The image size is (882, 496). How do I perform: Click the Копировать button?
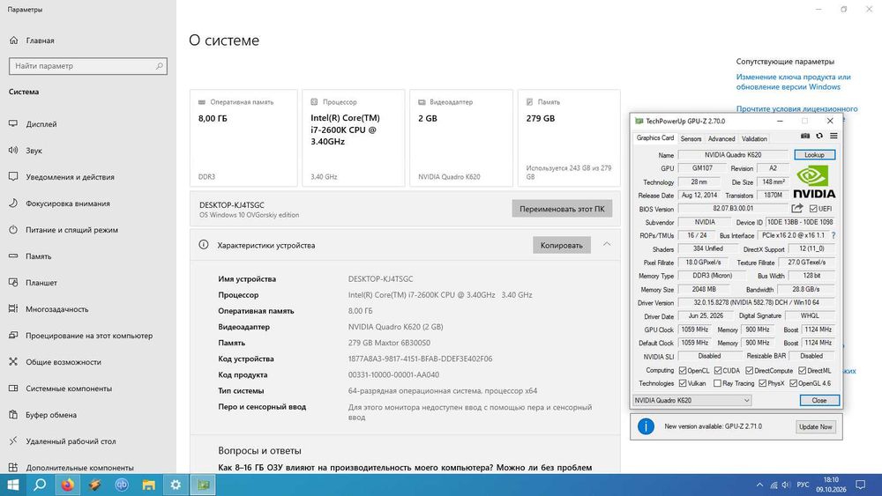coord(561,245)
